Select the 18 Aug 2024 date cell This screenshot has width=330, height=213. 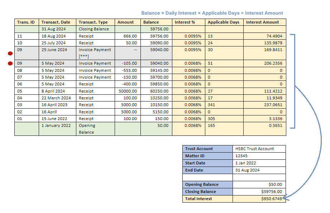click(x=57, y=36)
